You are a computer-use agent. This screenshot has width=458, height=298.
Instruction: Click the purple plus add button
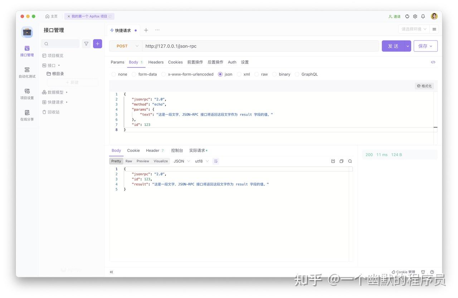coord(97,44)
